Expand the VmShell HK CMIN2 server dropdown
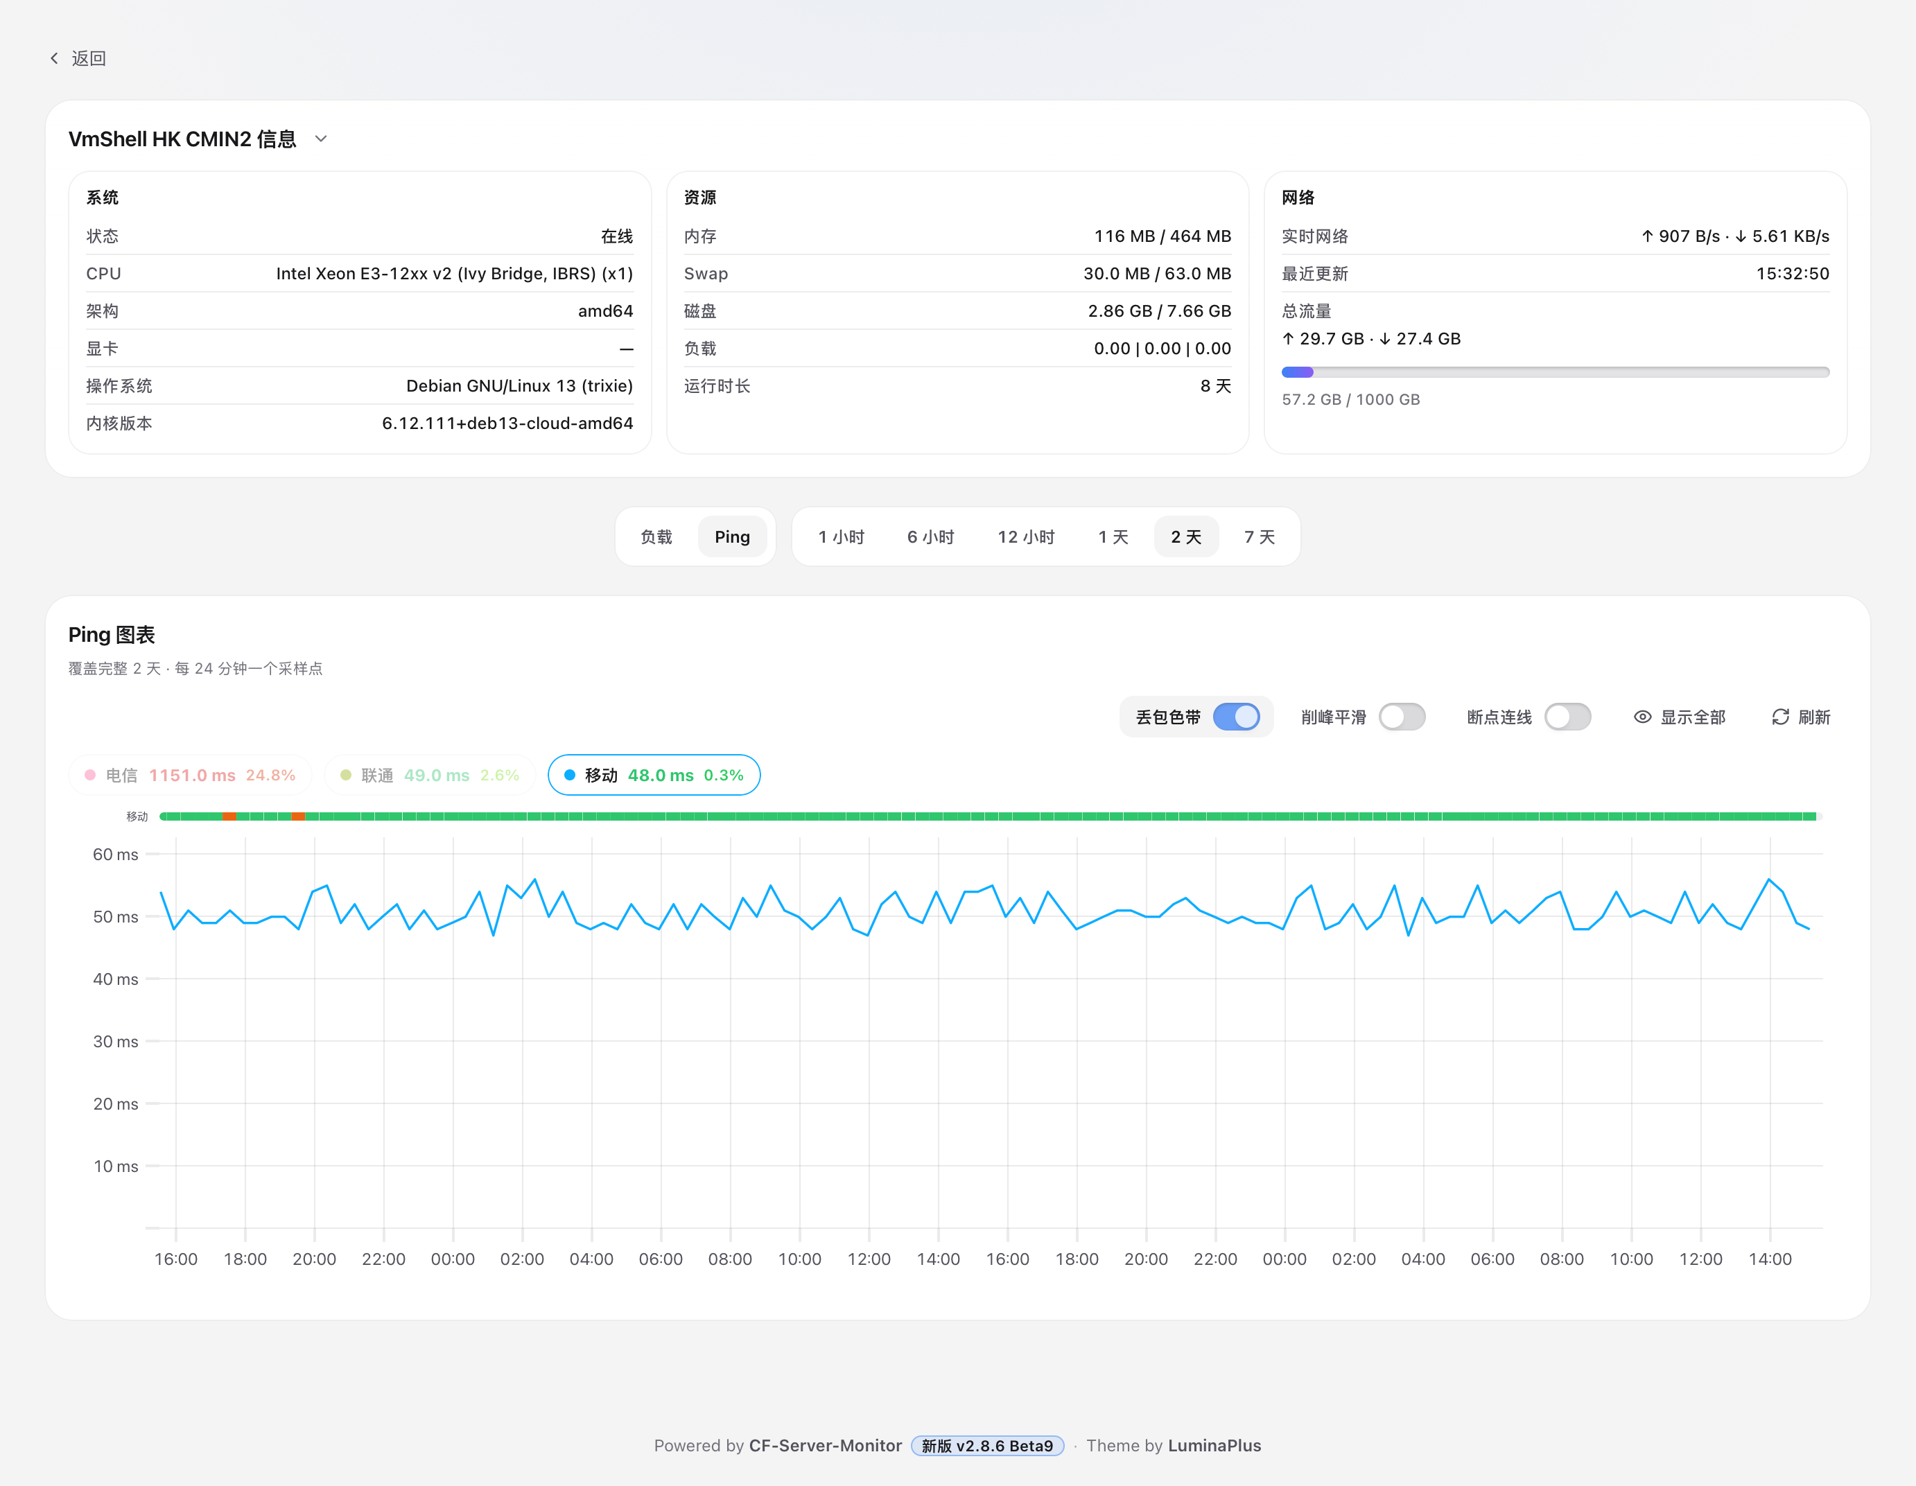The image size is (1916, 1486). pos(321,139)
